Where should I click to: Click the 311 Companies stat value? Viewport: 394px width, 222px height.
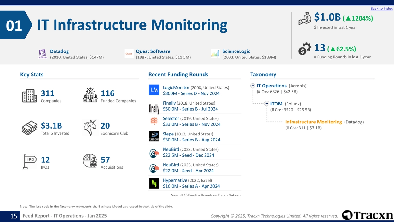pyautogui.click(x=48, y=93)
